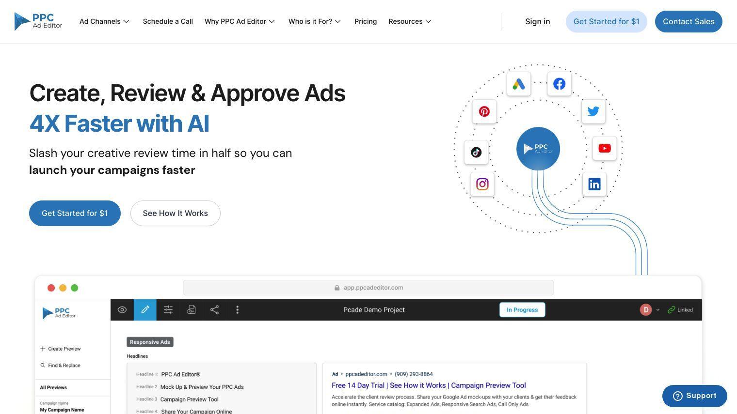Image resolution: width=737 pixels, height=414 pixels.
Task: Open the sliders settings icon in toolbar
Action: (x=168, y=310)
